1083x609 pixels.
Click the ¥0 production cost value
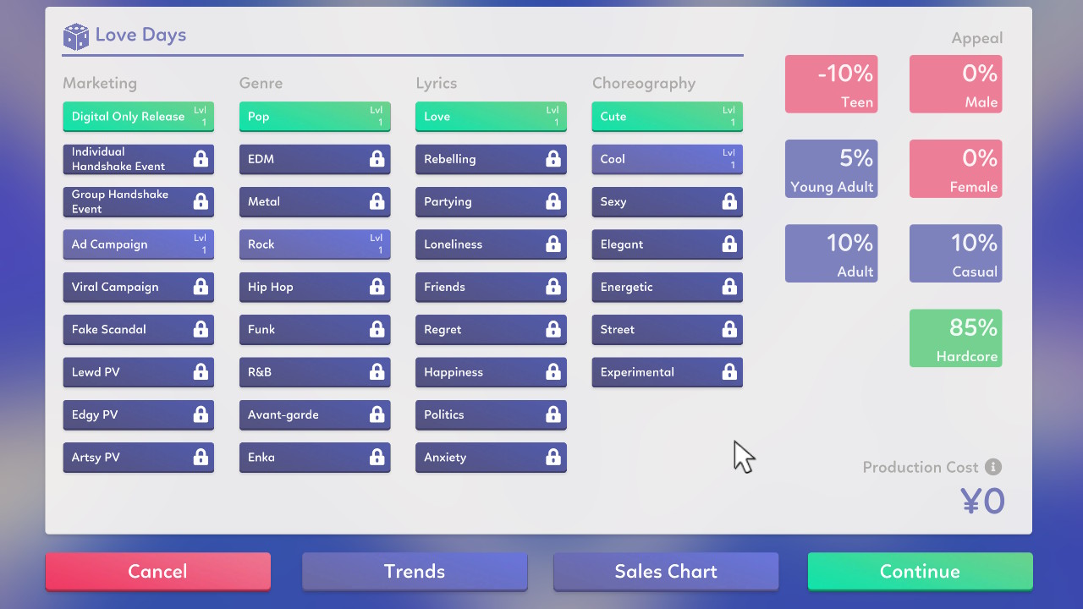point(983,502)
